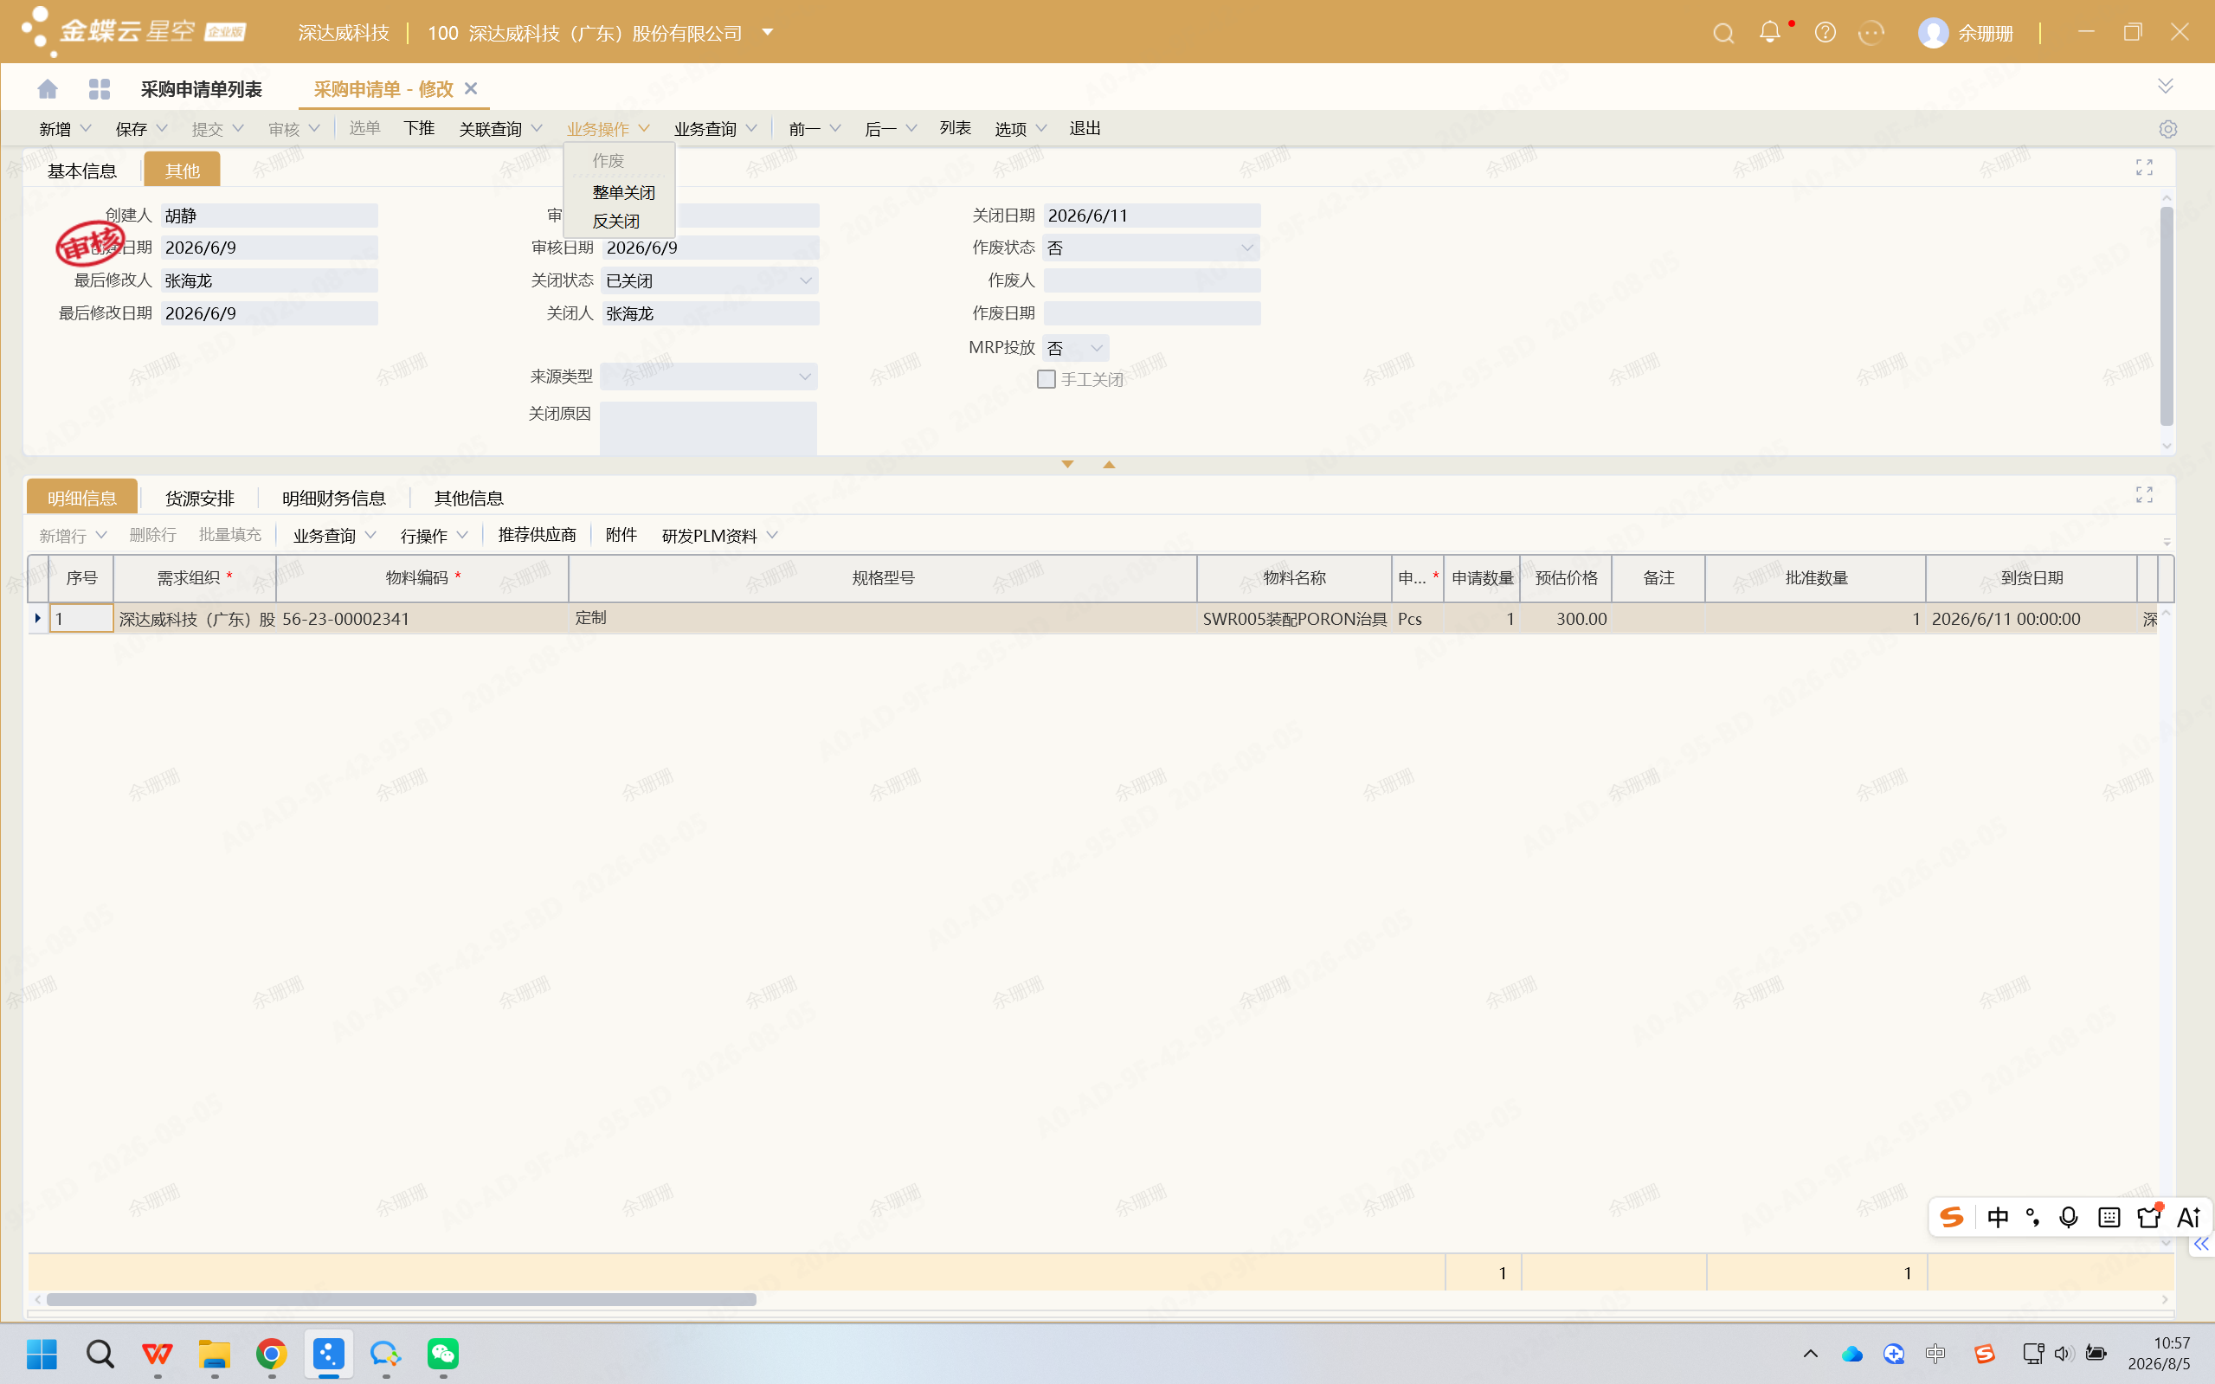Open the search magnifier in the header
This screenshot has height=1384, width=2215.
[x=1723, y=34]
